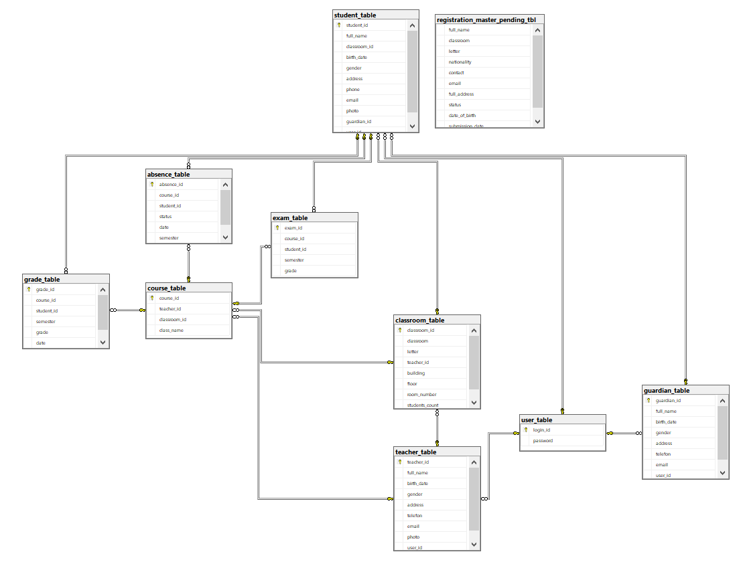Select the key icon next to course_id
741x562 pixels.
152,298
